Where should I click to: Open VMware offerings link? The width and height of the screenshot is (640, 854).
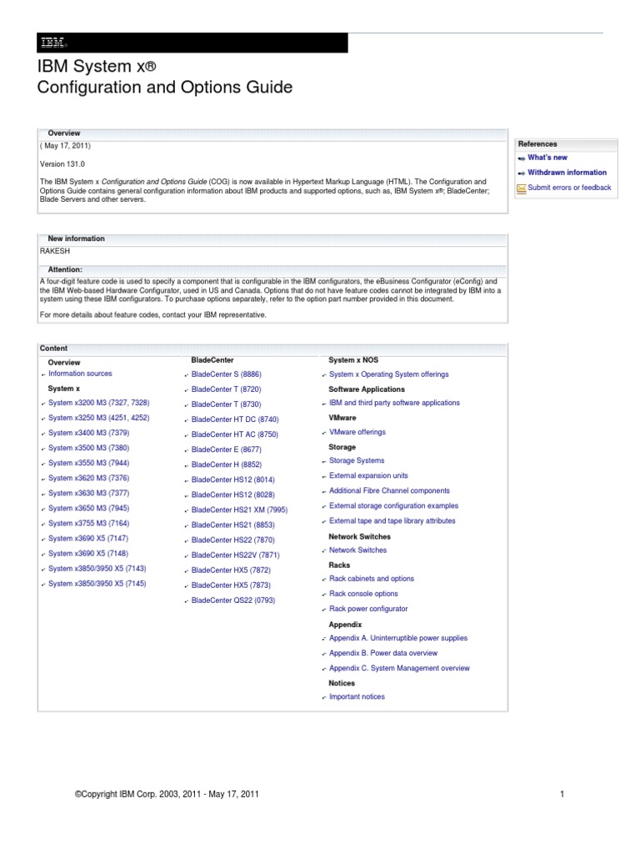pos(357,433)
